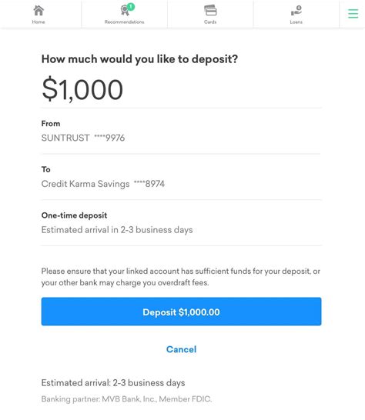Viewport: 365px width, 420px height.
Task: Switch to the Recommendations tab label
Action: click(x=124, y=22)
